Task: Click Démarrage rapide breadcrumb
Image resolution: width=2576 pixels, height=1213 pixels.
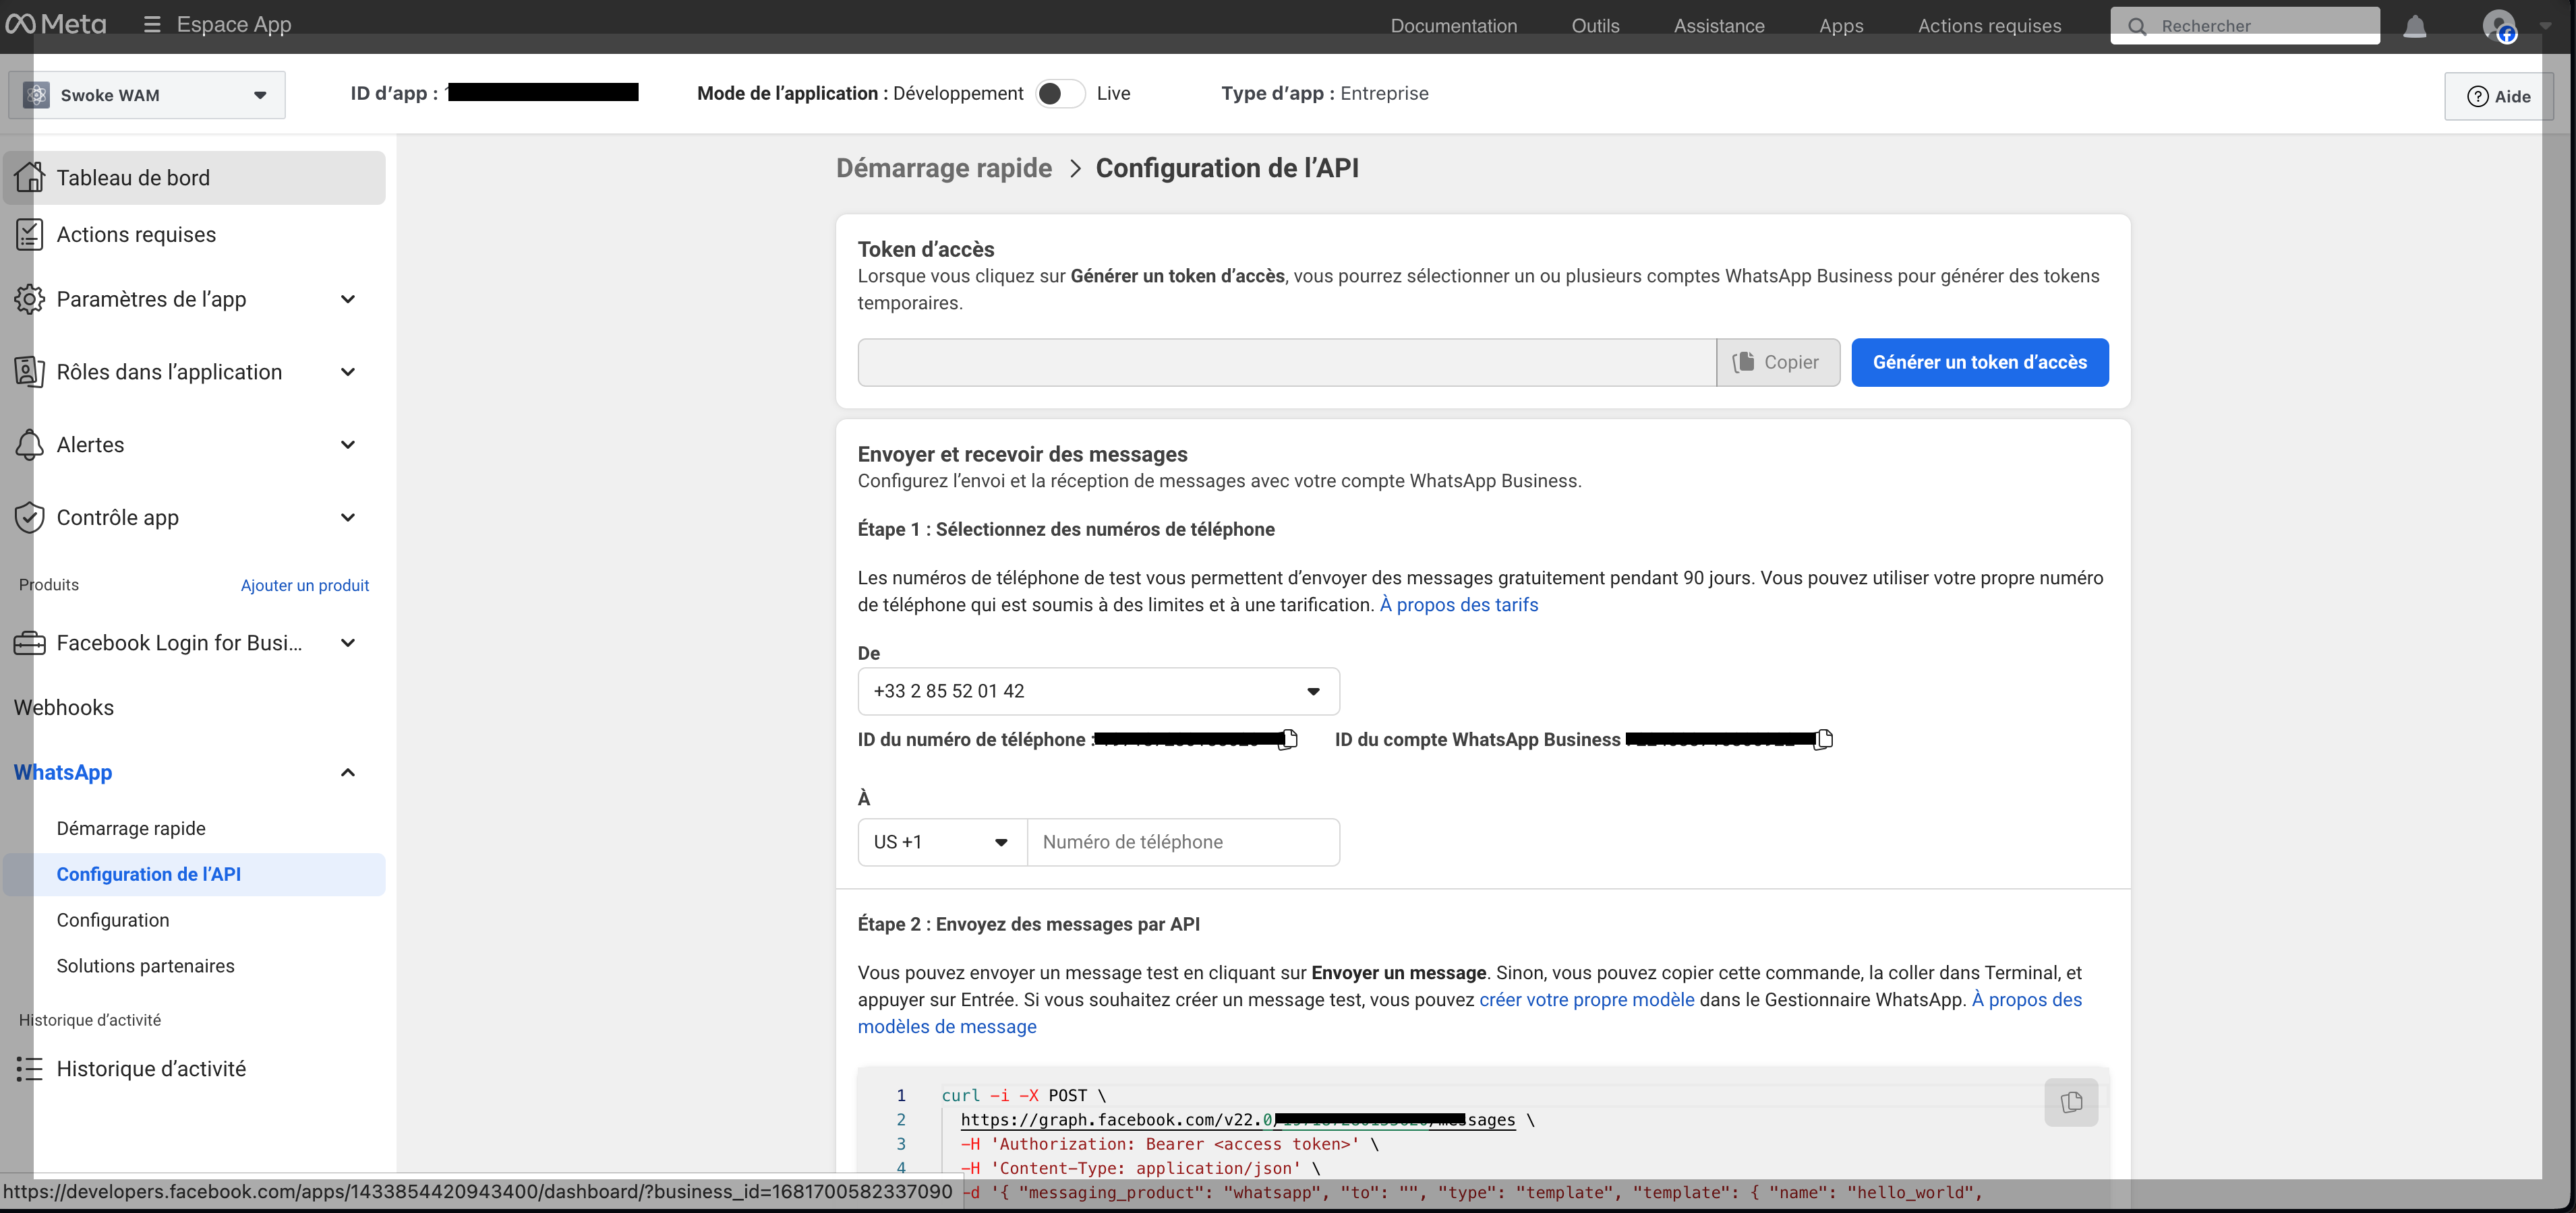Action: pyautogui.click(x=944, y=168)
